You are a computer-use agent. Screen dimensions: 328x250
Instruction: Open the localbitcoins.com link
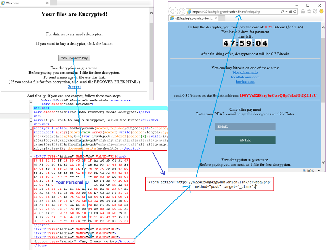point(245,77)
